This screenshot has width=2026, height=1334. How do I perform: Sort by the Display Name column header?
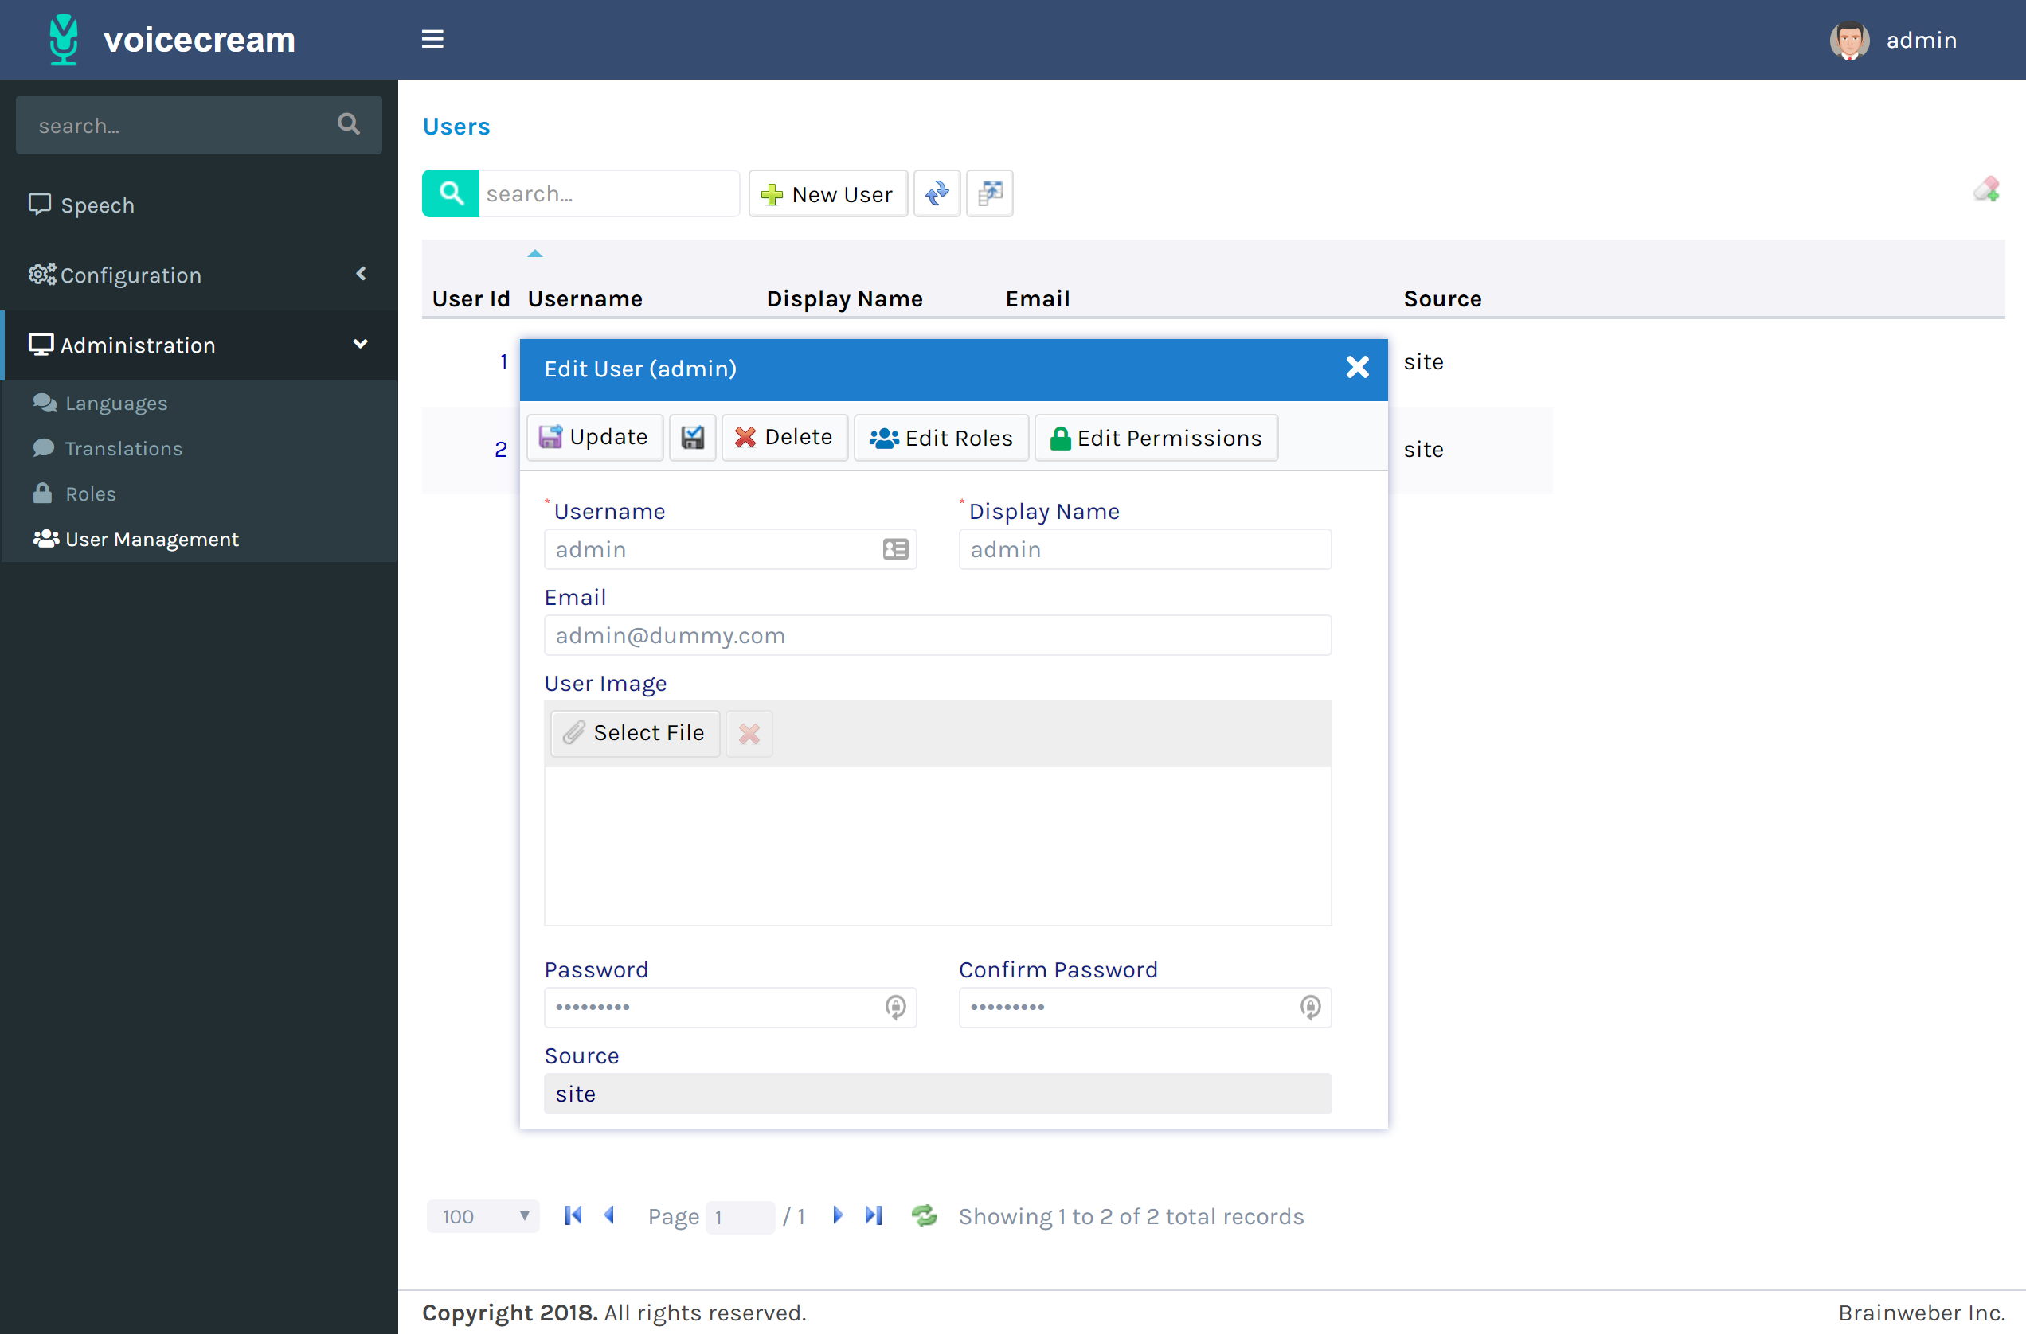pyautogui.click(x=844, y=298)
